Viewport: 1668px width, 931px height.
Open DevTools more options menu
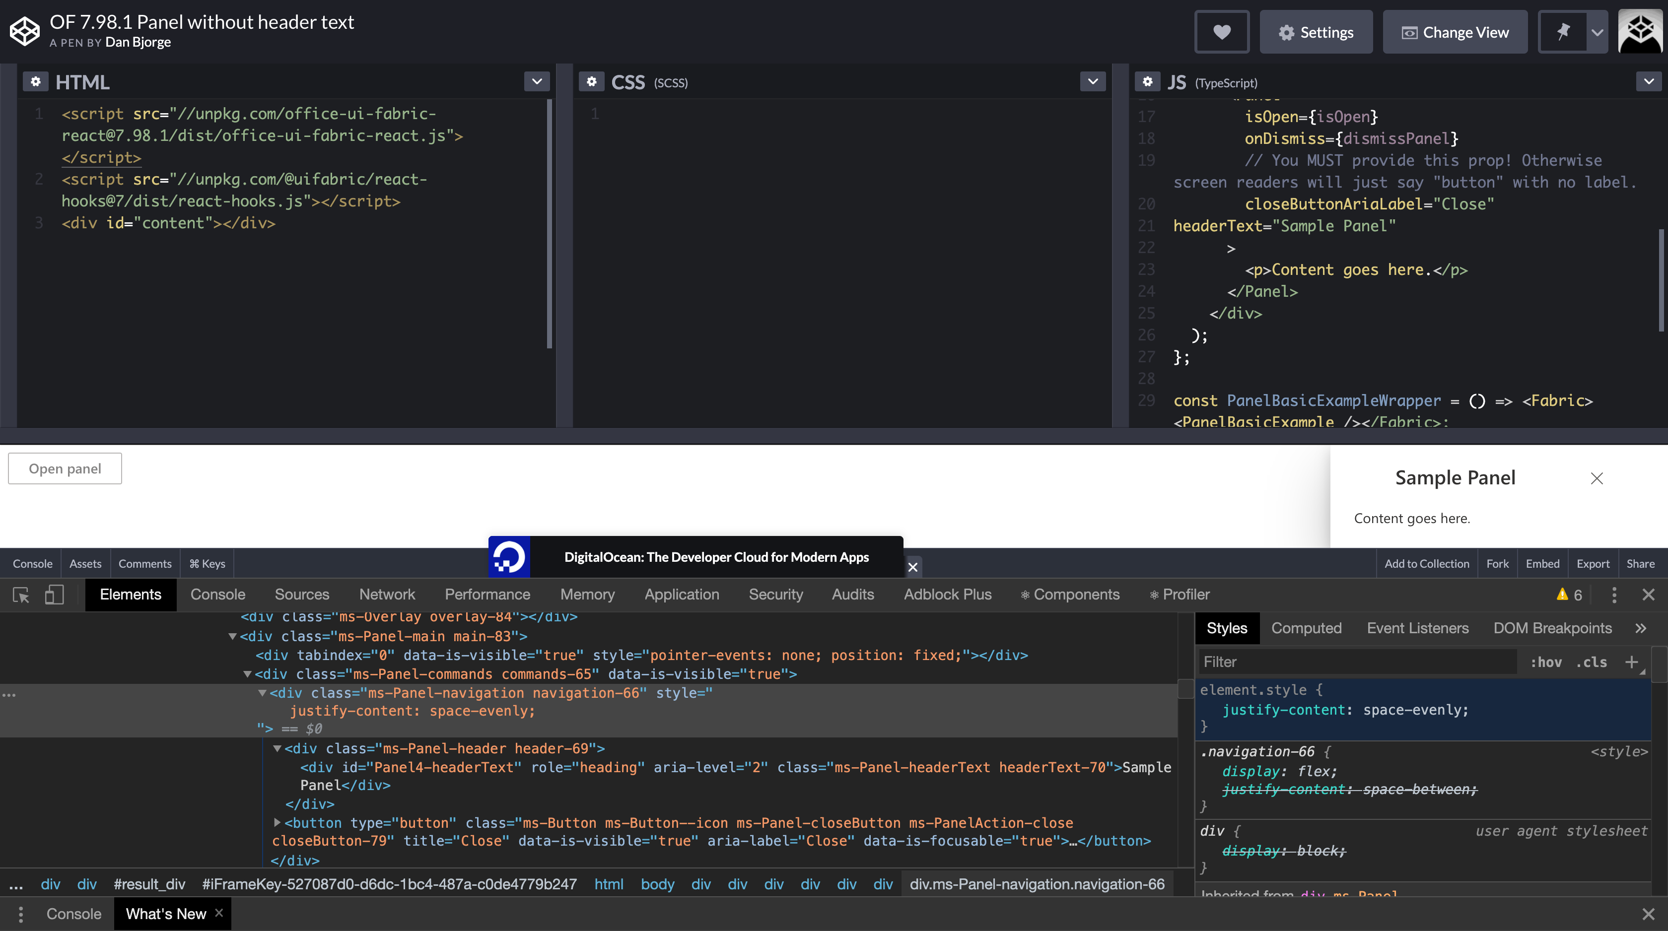[x=1614, y=595]
